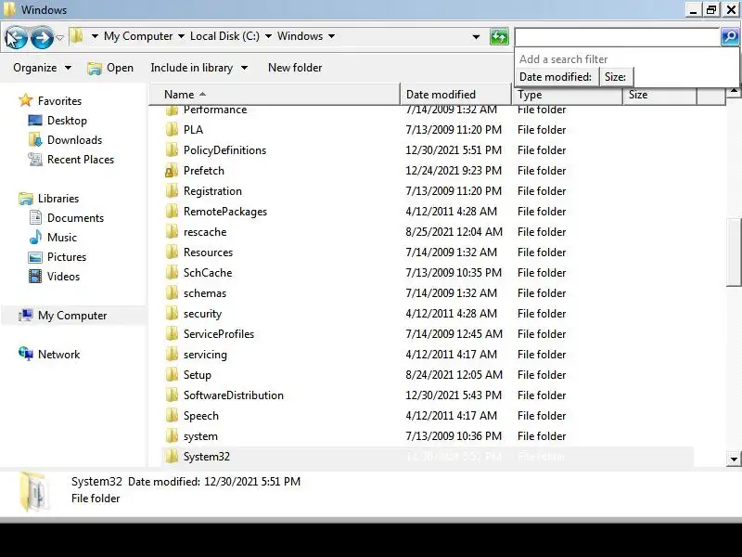Select the Registration folder icon

[172, 191]
